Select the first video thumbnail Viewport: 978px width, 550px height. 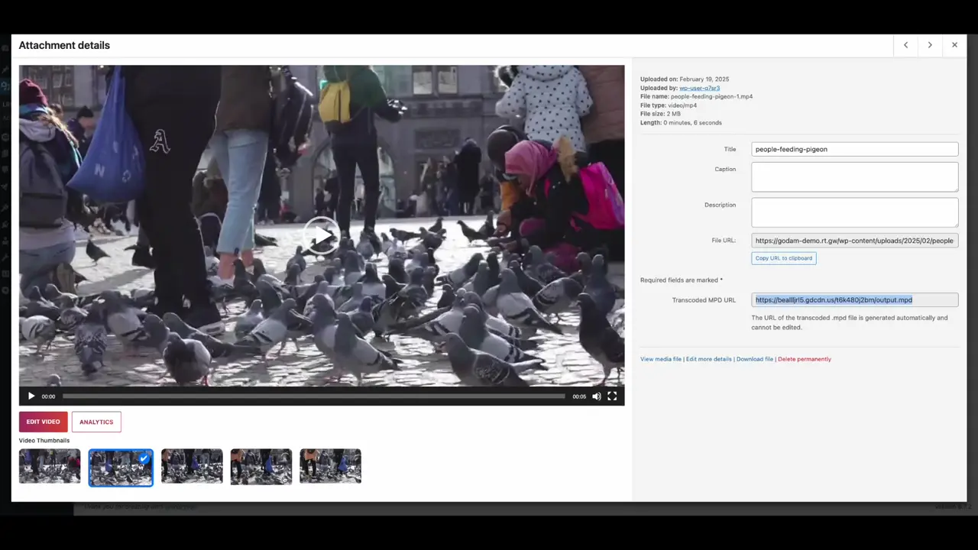(50, 466)
